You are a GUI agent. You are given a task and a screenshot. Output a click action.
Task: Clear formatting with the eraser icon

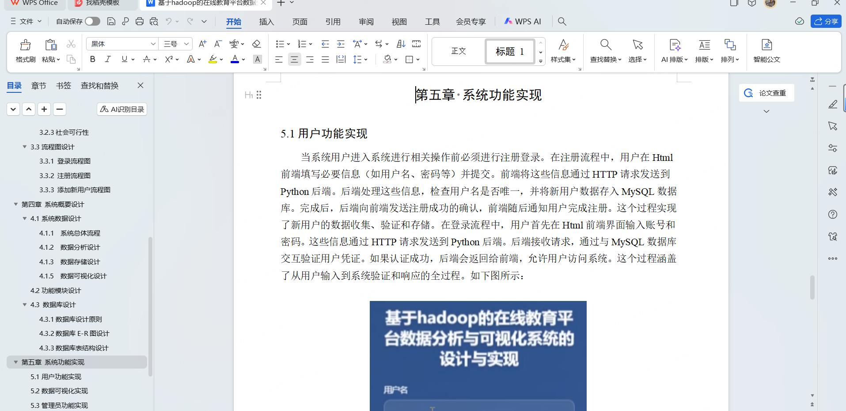tap(256, 43)
